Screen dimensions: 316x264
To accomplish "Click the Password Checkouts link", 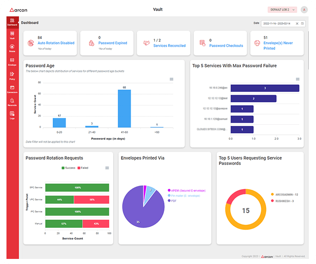I will pyautogui.click(x=226, y=46).
